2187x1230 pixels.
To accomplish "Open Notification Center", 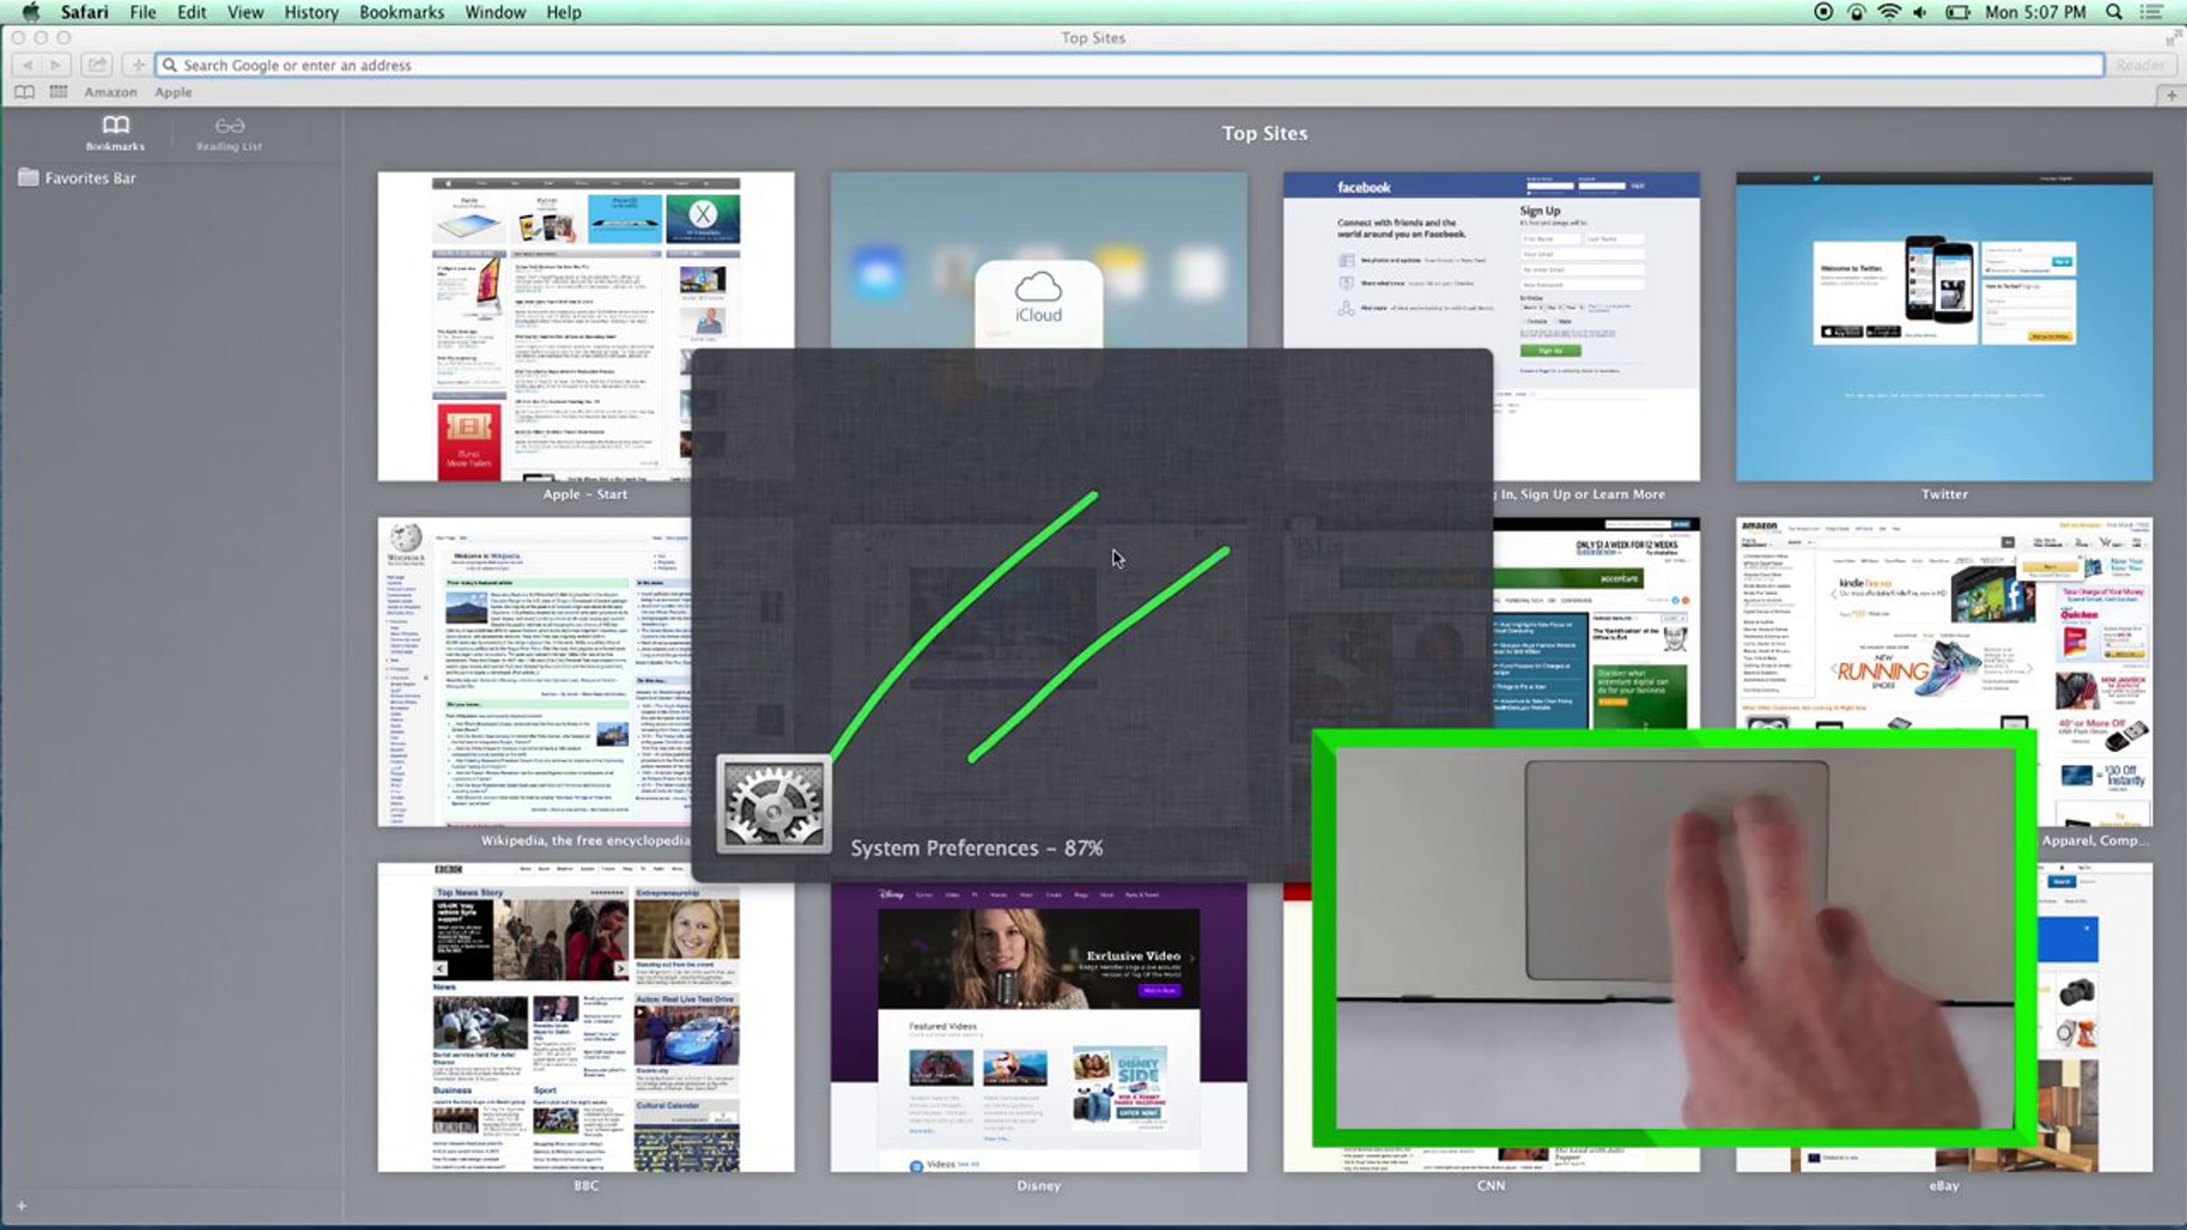I will point(2151,12).
